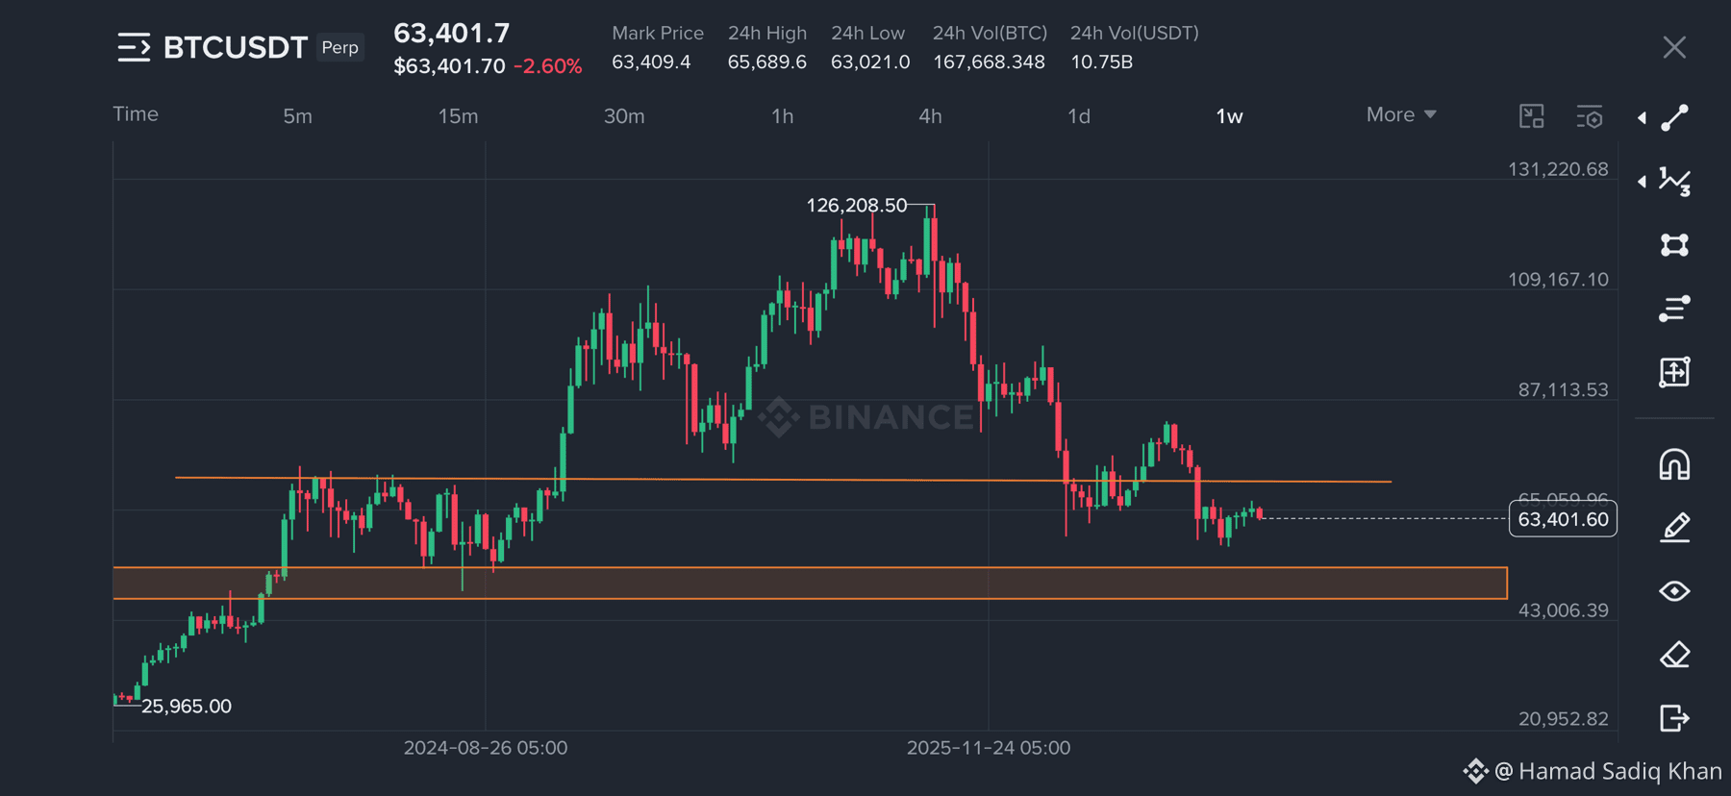This screenshot has height=796, width=1731.
Task: Hide all drawings with eye icon
Action: coord(1674,591)
